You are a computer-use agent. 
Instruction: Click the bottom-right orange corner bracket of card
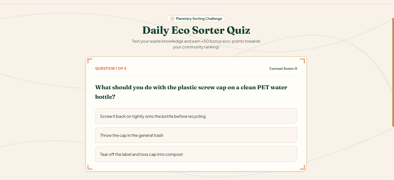click(302, 167)
